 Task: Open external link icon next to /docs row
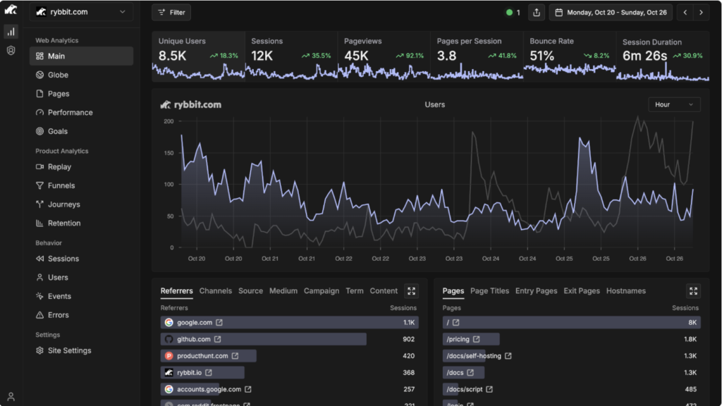470,372
